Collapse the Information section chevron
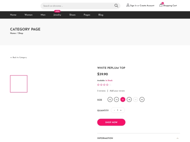Screen dimensions: 190x142 [x=178, y=138]
